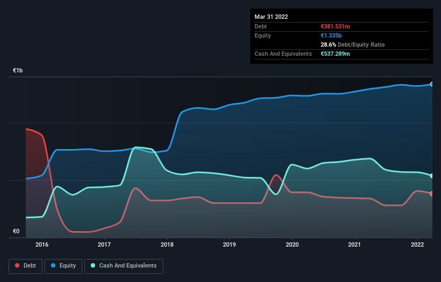The width and height of the screenshot is (441, 282).
Task: Click the €0 y-axis label
Action: click(16, 231)
